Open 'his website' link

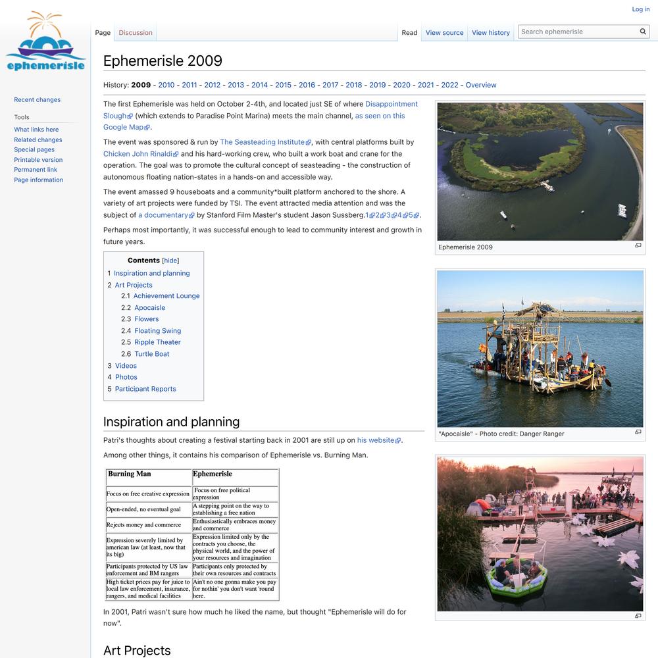pyautogui.click(x=379, y=440)
